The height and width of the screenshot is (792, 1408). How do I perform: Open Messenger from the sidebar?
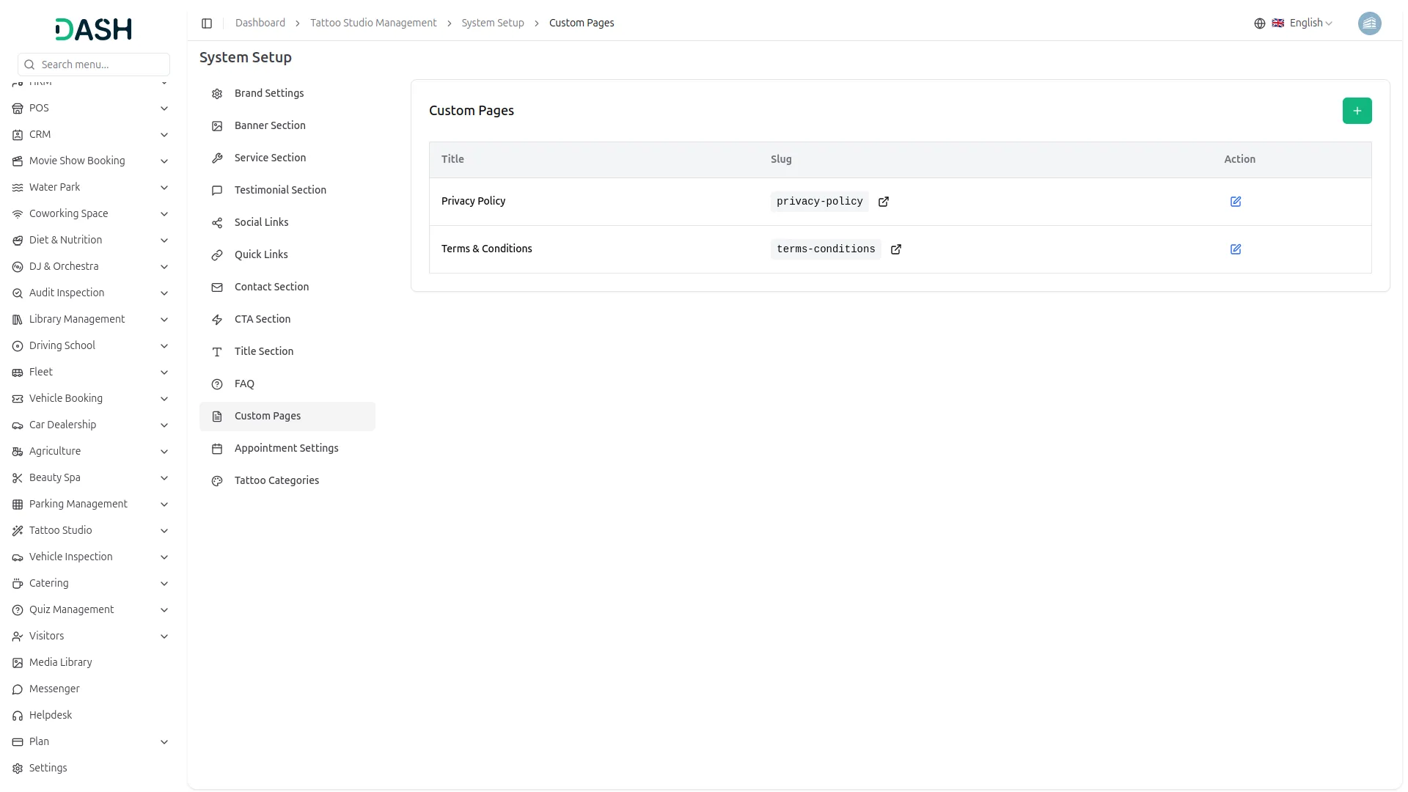54,689
